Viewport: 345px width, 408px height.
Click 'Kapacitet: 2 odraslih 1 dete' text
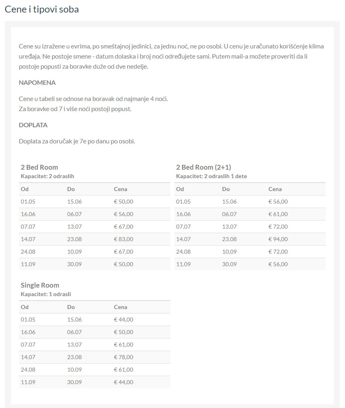(211, 177)
